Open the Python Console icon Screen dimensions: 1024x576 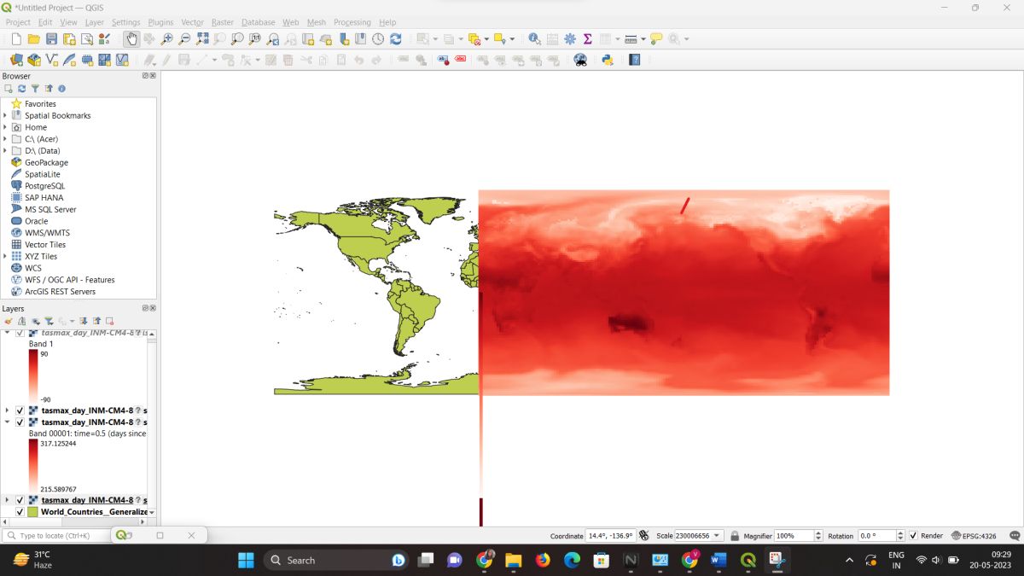(608, 60)
